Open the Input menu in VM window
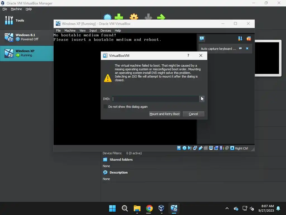The height and width of the screenshot is (215, 286). tap(93, 31)
